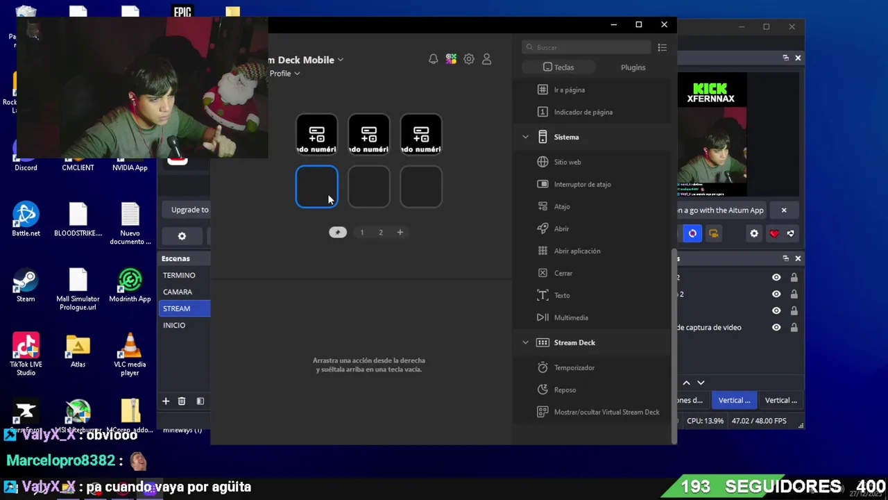Toggle lock on 'de captura de video' source

pyautogui.click(x=794, y=327)
